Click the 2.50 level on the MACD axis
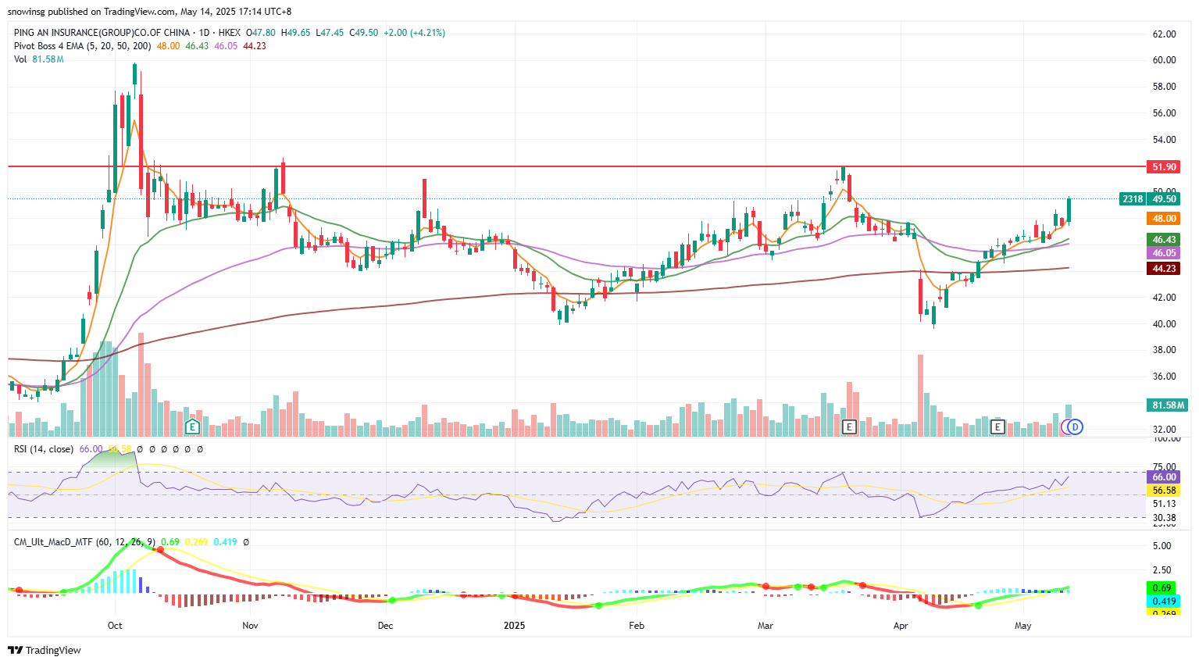1199x664 pixels. pyautogui.click(x=1162, y=570)
